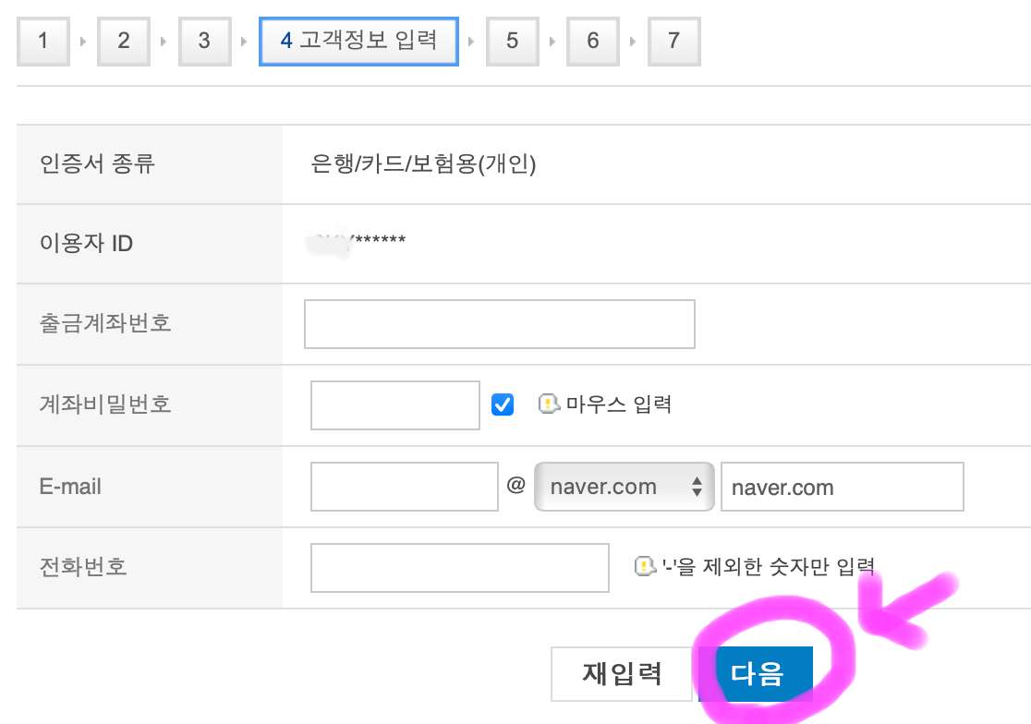This screenshot has width=1031, height=724.
Task: Select step 7 in the progress bar
Action: (x=673, y=41)
